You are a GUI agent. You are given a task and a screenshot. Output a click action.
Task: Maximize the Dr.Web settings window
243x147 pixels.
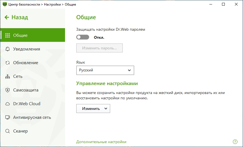[223, 4]
